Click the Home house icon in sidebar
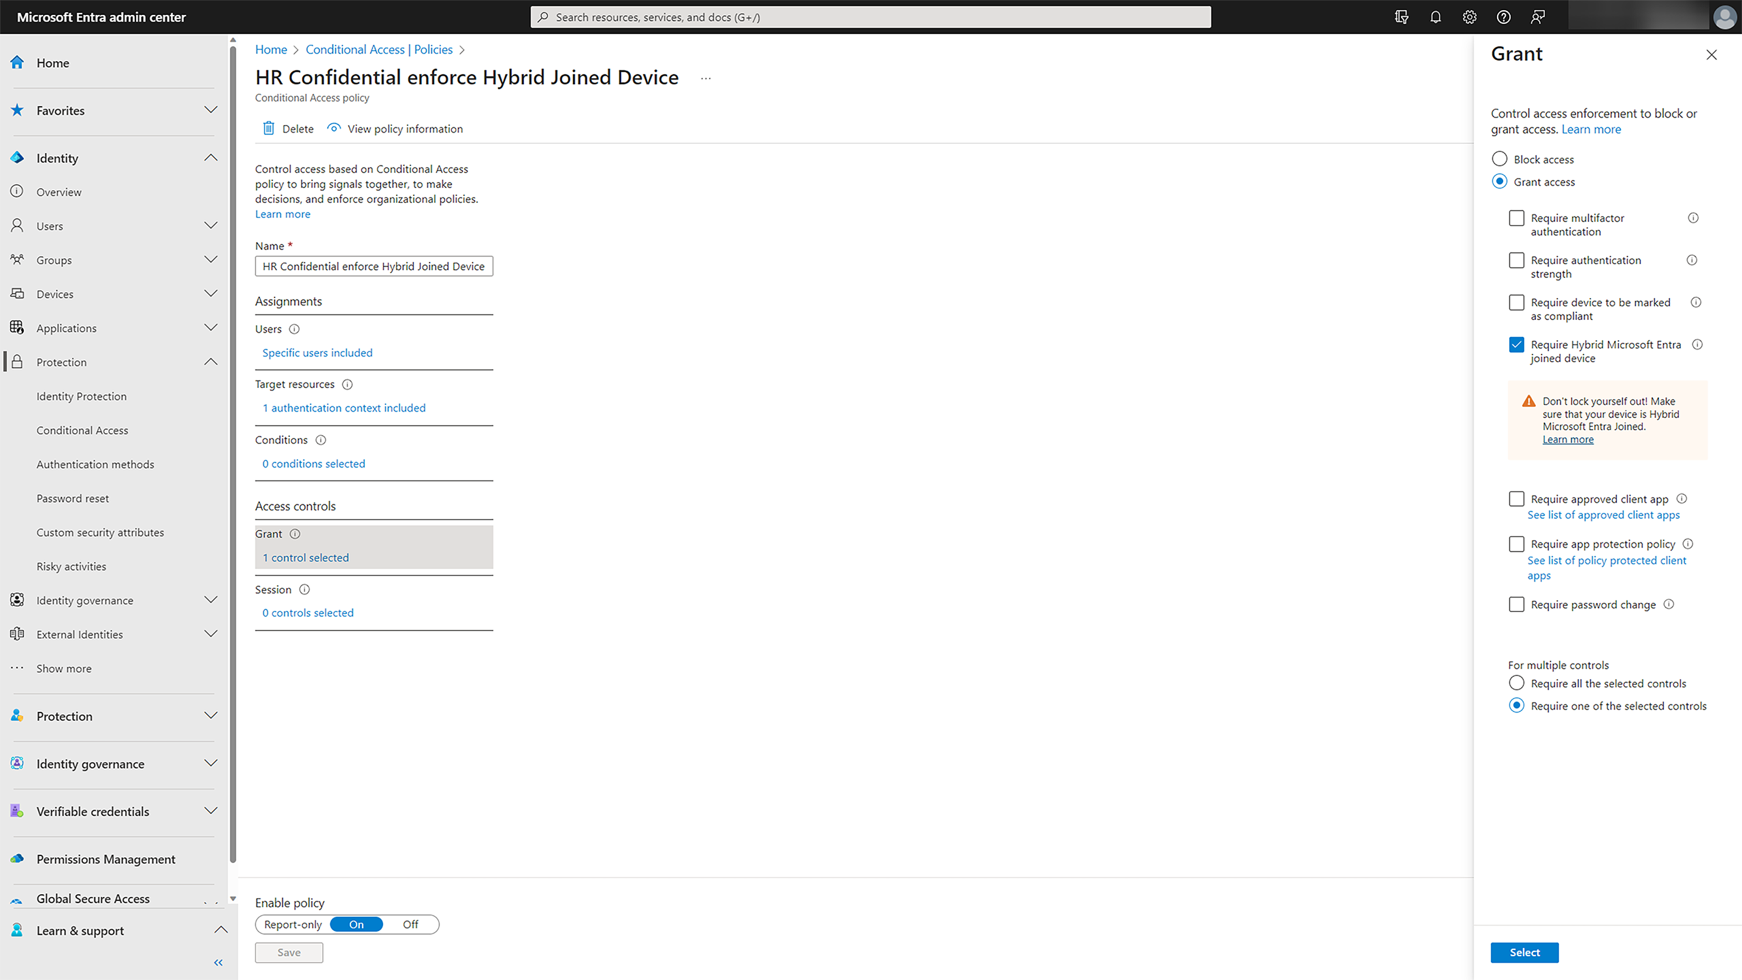The image size is (1742, 980). click(17, 63)
